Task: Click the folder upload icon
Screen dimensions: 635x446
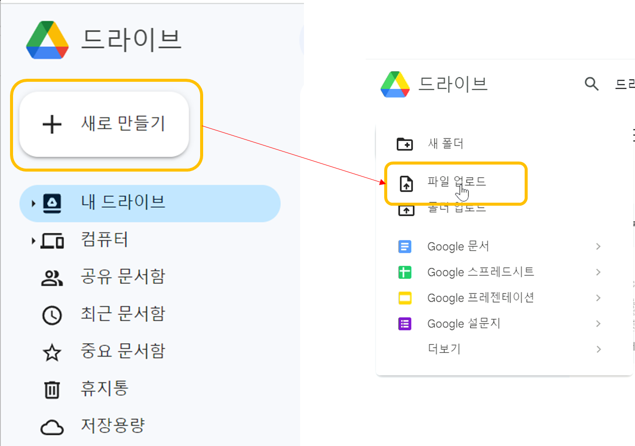Action: click(406, 210)
